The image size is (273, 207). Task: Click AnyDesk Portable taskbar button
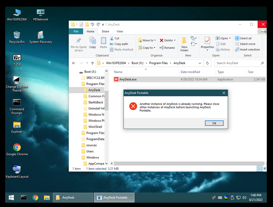tap(114, 198)
